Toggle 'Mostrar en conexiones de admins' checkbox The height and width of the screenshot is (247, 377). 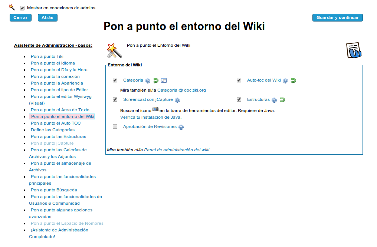22,8
